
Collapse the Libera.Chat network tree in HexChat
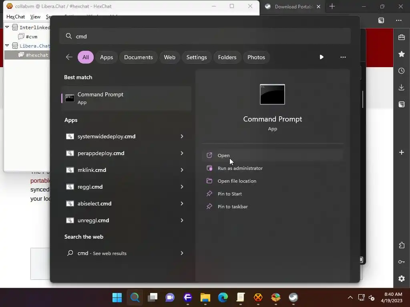(7, 46)
